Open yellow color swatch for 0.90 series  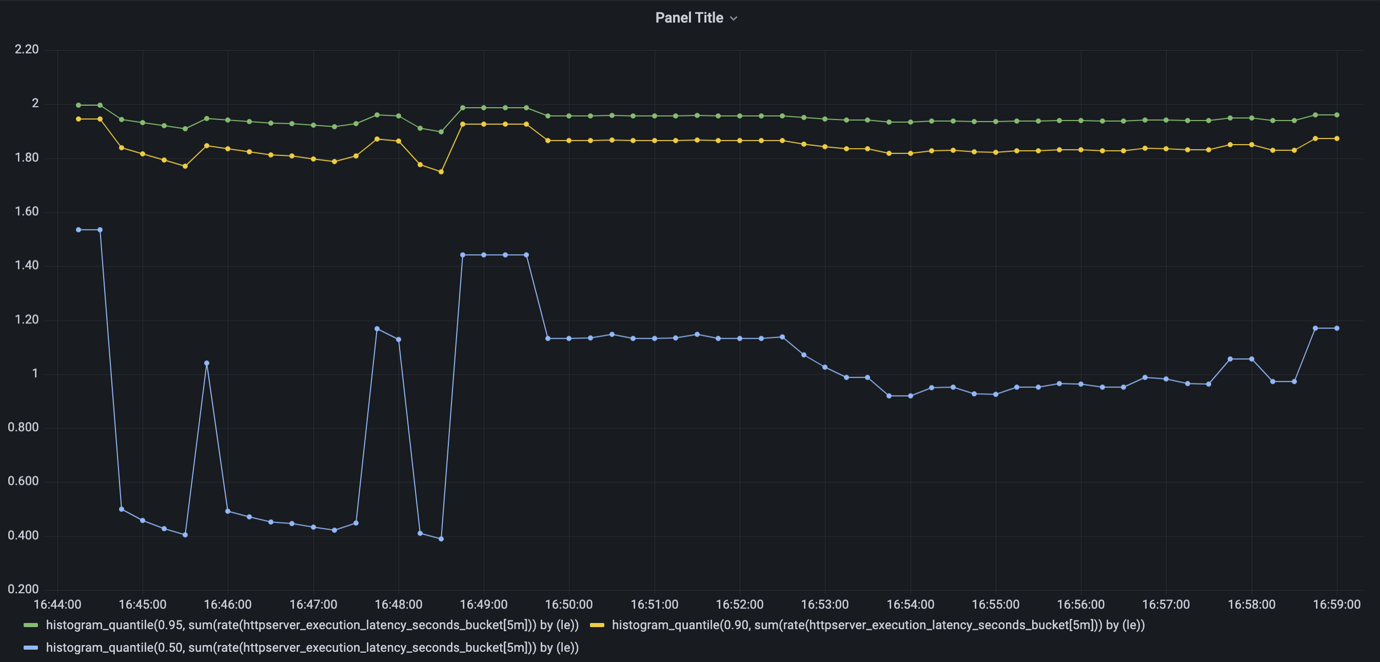tap(597, 625)
